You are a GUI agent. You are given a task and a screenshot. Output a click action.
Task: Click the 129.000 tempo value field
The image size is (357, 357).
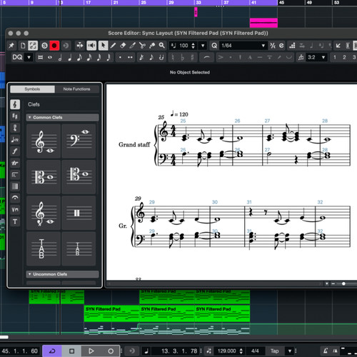[x=226, y=351]
